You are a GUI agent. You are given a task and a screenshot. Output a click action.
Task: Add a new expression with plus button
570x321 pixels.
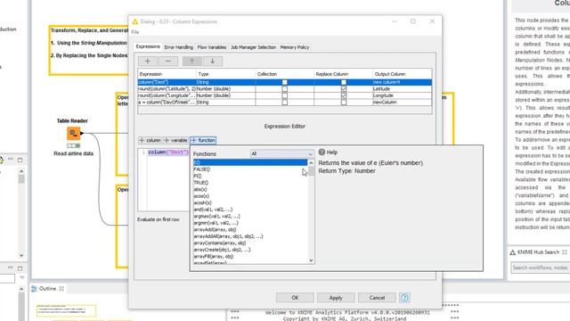148,62
